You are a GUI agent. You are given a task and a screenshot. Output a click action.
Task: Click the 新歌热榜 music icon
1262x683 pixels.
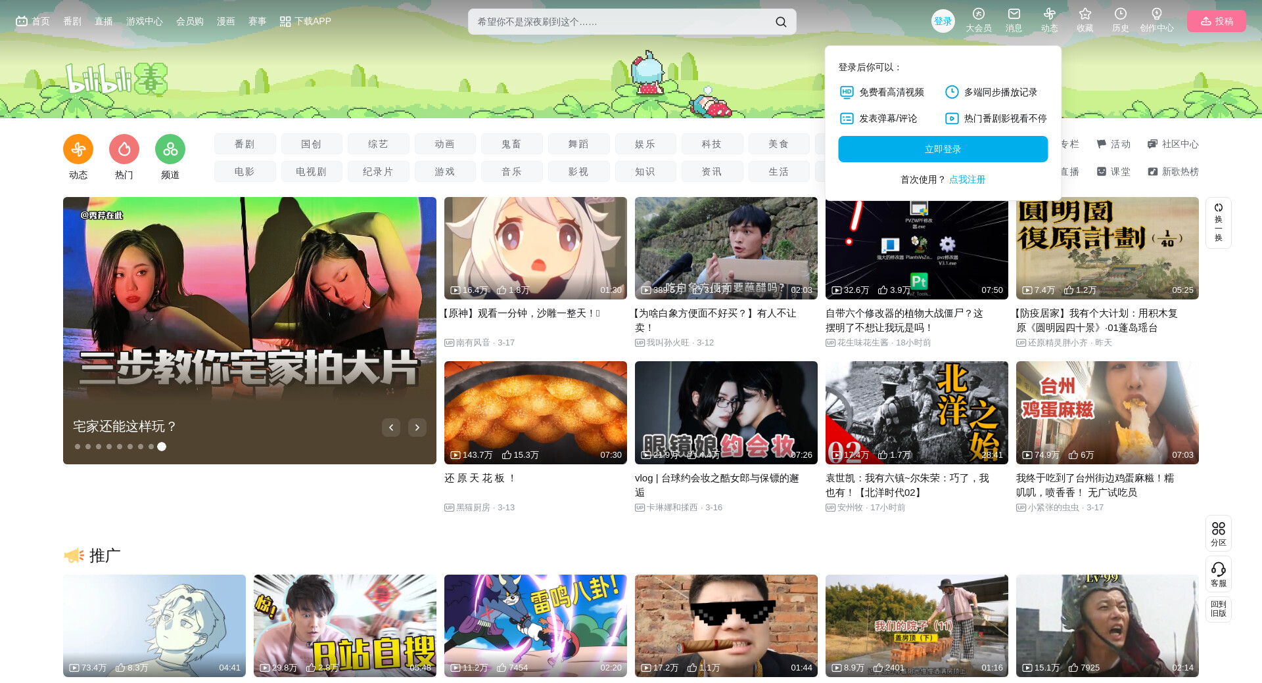coord(1152,171)
